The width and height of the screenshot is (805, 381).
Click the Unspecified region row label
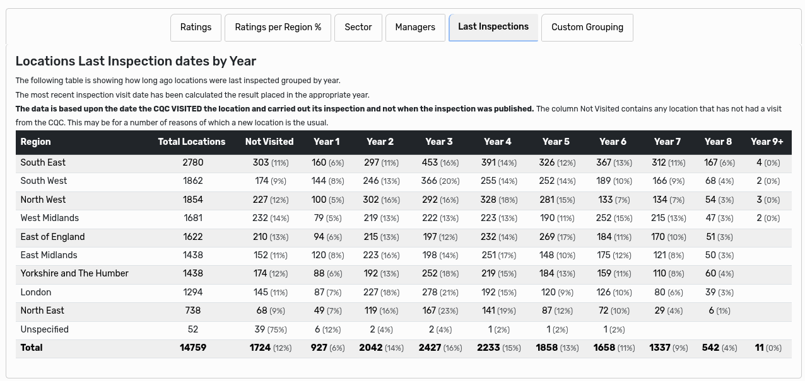click(x=44, y=329)
